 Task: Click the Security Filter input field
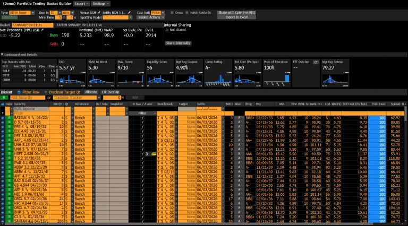[x=31, y=113]
